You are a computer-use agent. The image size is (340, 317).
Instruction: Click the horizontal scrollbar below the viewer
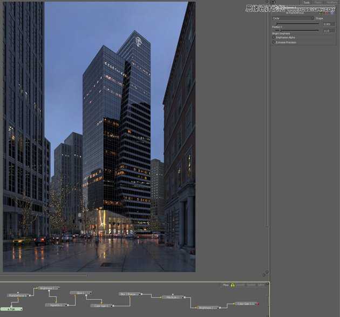point(43,276)
